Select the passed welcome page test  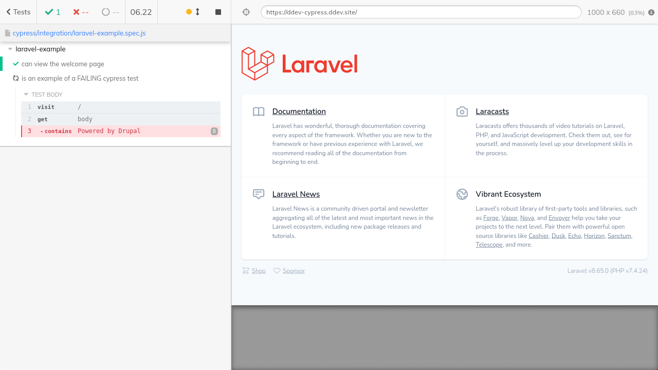[63, 64]
